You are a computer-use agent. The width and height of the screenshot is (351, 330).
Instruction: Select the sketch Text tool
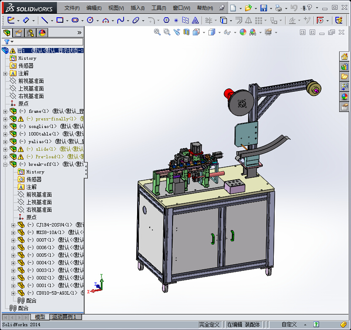click(x=195, y=21)
